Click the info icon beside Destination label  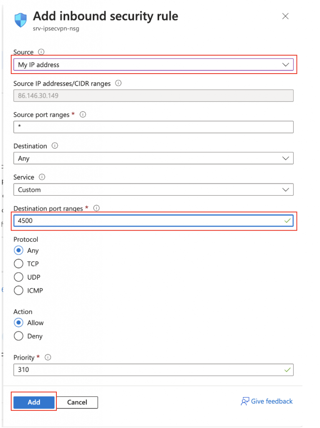click(55, 146)
